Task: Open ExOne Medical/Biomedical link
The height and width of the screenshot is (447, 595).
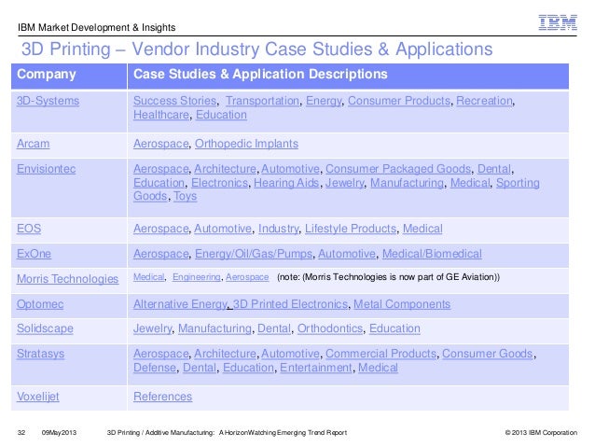Action: tap(432, 254)
